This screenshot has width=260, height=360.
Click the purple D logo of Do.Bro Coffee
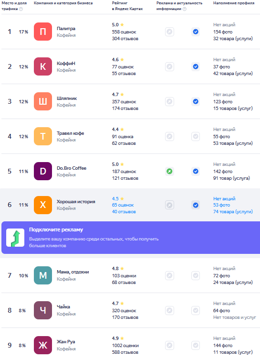coord(43,171)
